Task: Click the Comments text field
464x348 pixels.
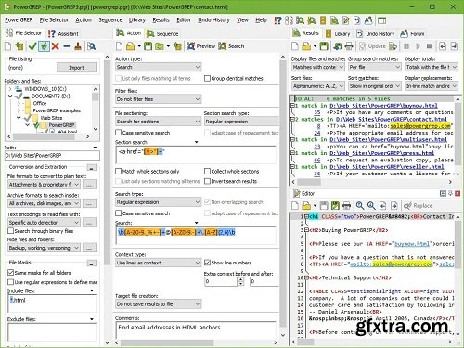Action: pos(196,330)
